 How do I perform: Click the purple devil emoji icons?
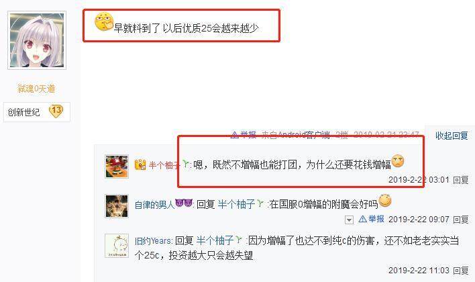(184, 202)
